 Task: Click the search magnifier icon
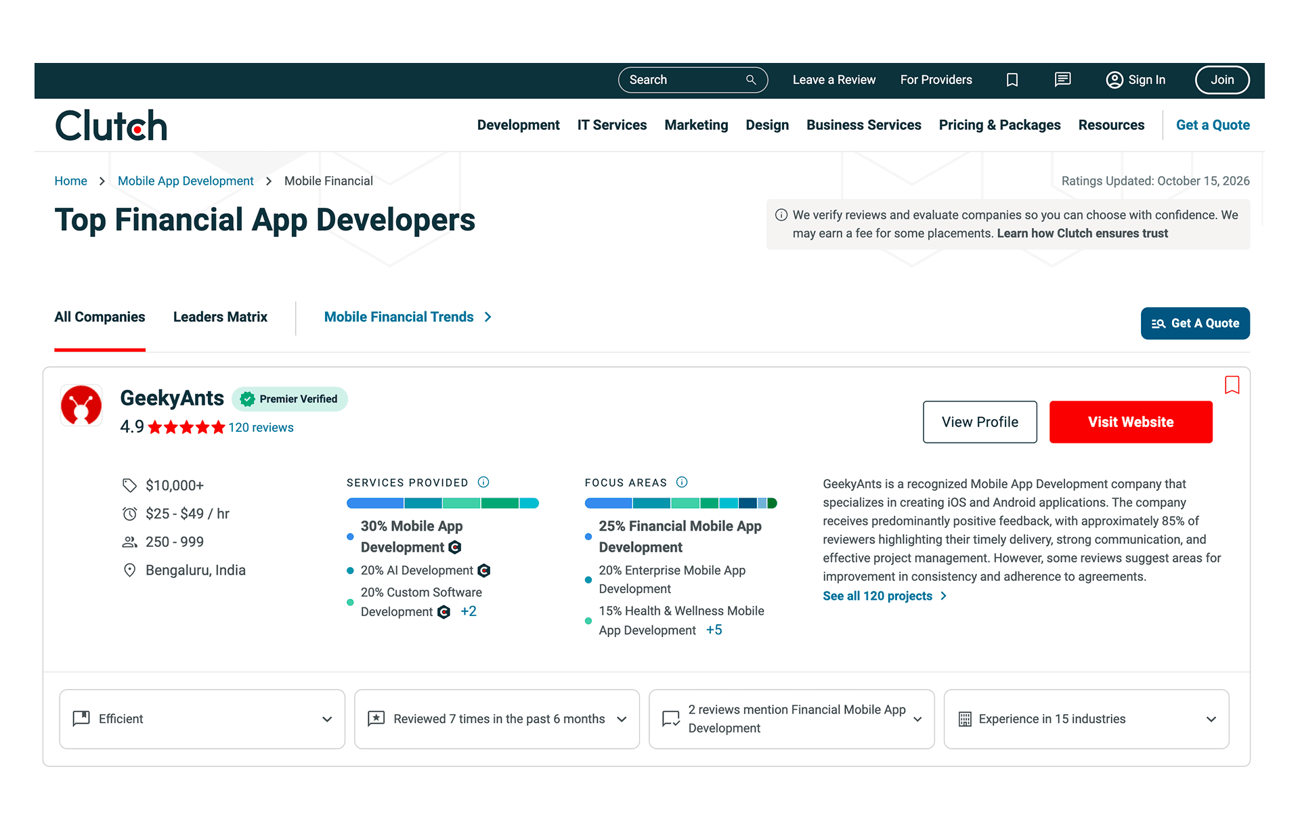pyautogui.click(x=751, y=80)
